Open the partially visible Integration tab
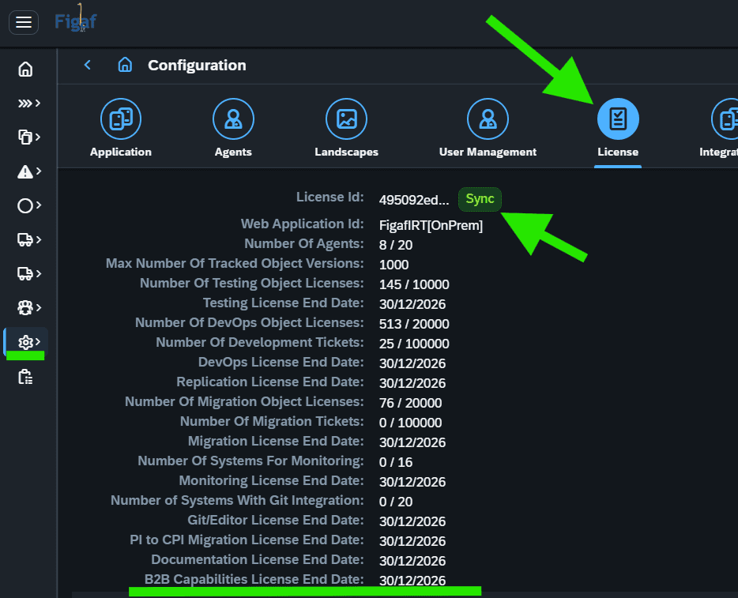The width and height of the screenshot is (738, 598). pos(720,128)
